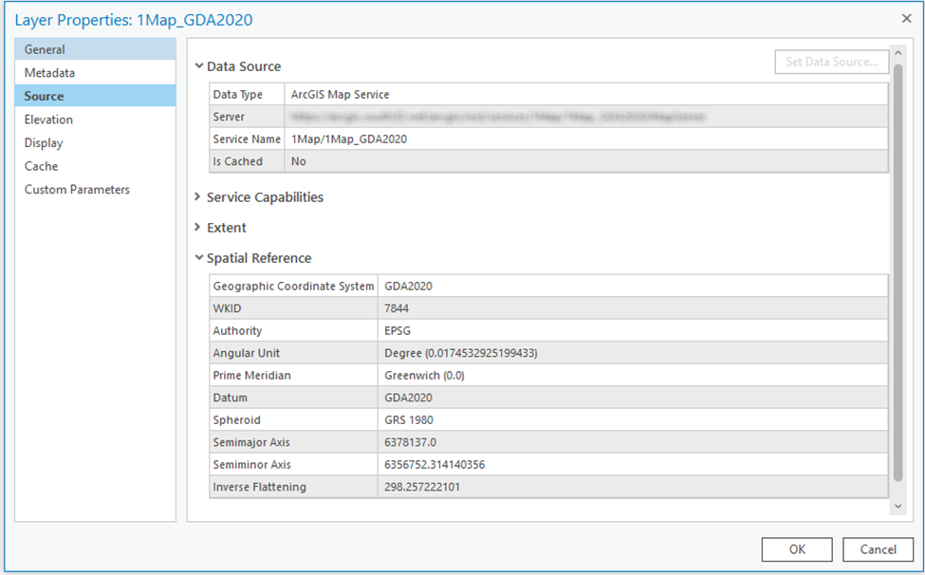
Task: Select the Authority value EPSG
Action: tap(398, 331)
